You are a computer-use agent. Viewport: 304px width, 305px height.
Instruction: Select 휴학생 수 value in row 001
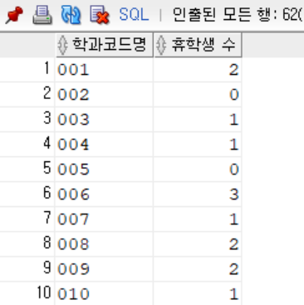(x=198, y=70)
